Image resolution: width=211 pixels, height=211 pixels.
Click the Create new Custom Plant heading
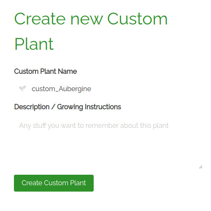coord(91,31)
